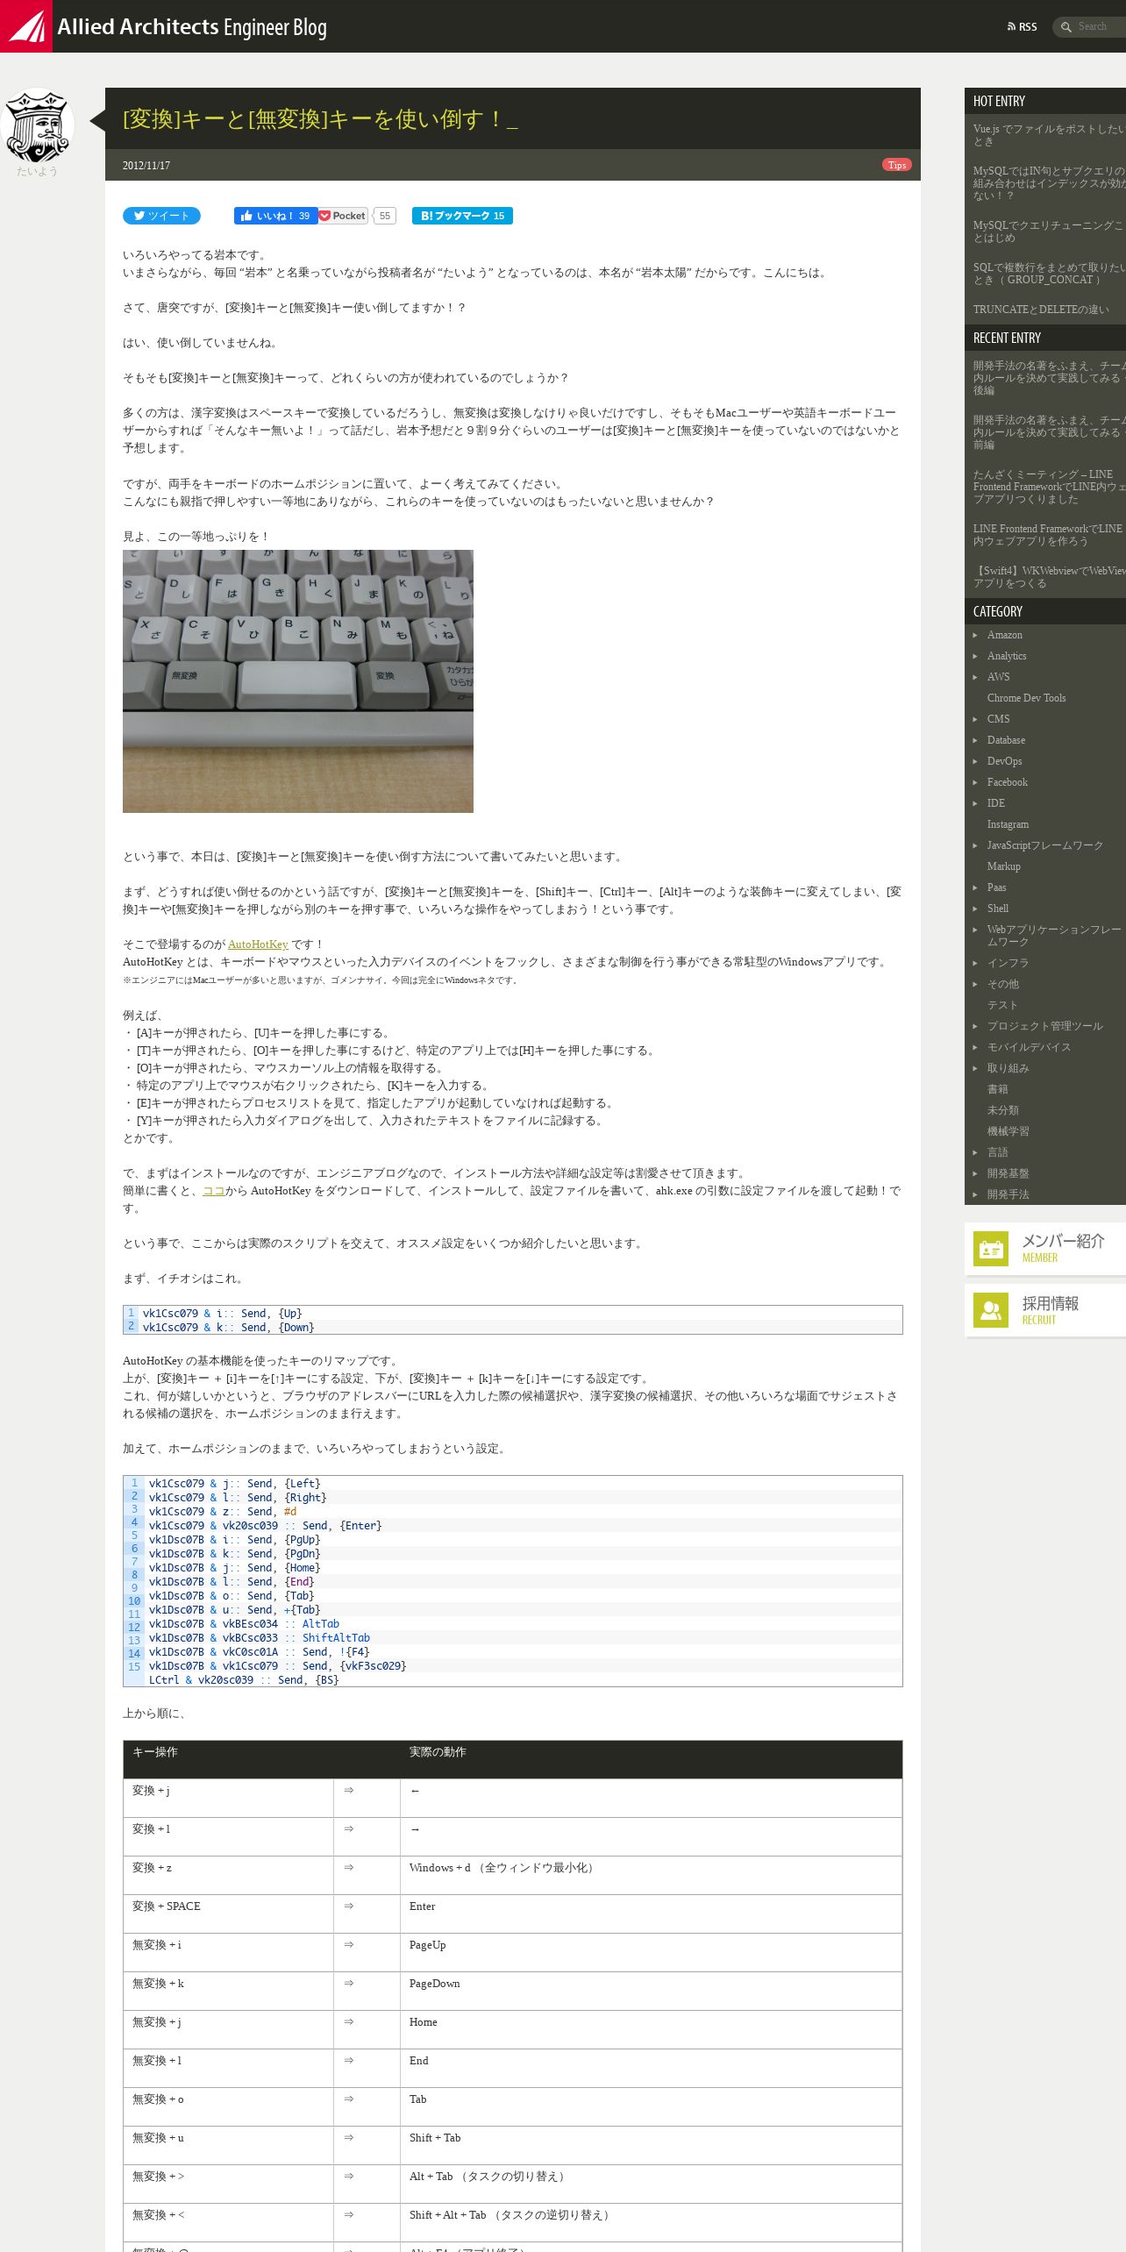Select the 未分類 category
This screenshot has height=2252, width=1126.
1003,1110
